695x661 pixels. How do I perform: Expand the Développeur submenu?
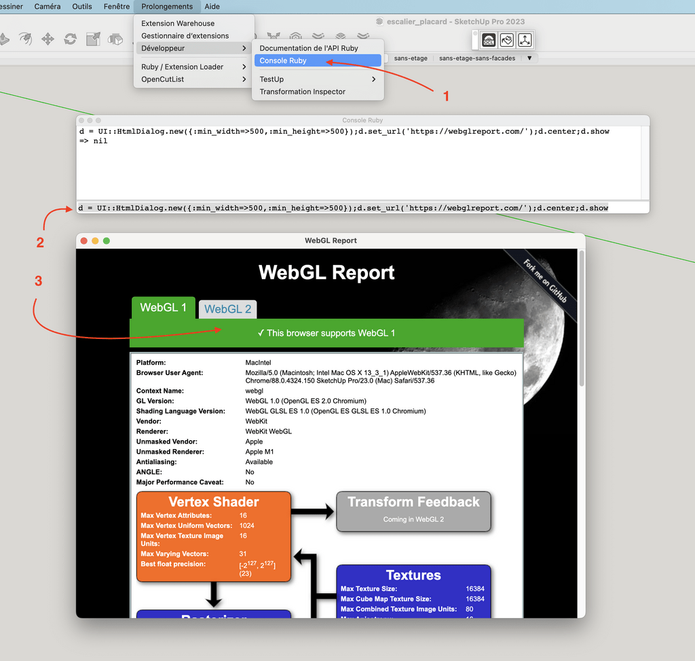click(x=194, y=48)
